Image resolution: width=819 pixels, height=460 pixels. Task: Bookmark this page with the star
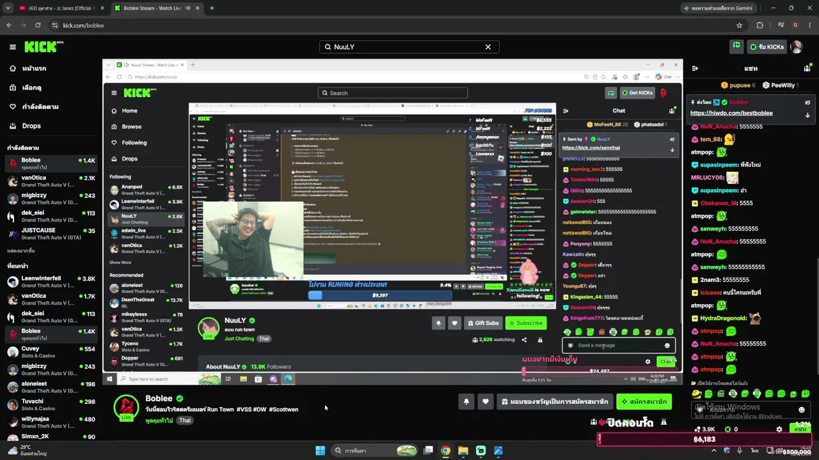(x=740, y=25)
